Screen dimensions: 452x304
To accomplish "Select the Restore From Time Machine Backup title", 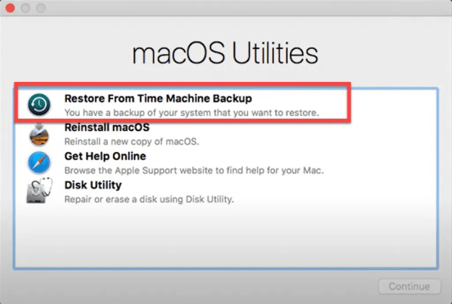I will point(157,98).
